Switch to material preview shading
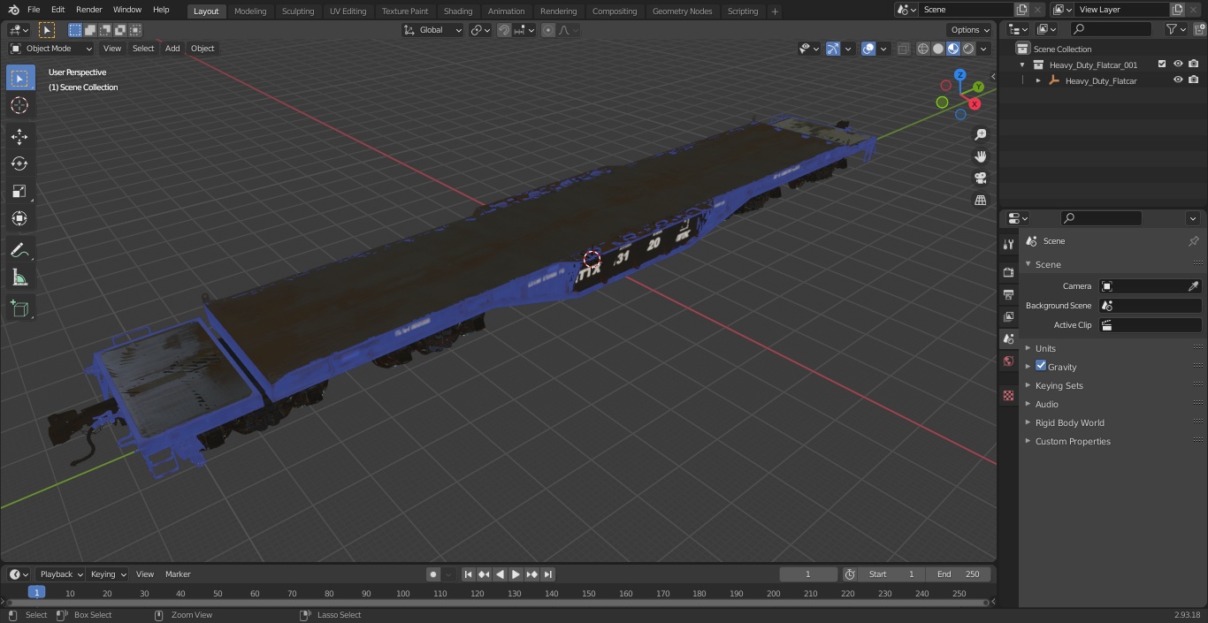The image size is (1208, 623). [x=953, y=49]
